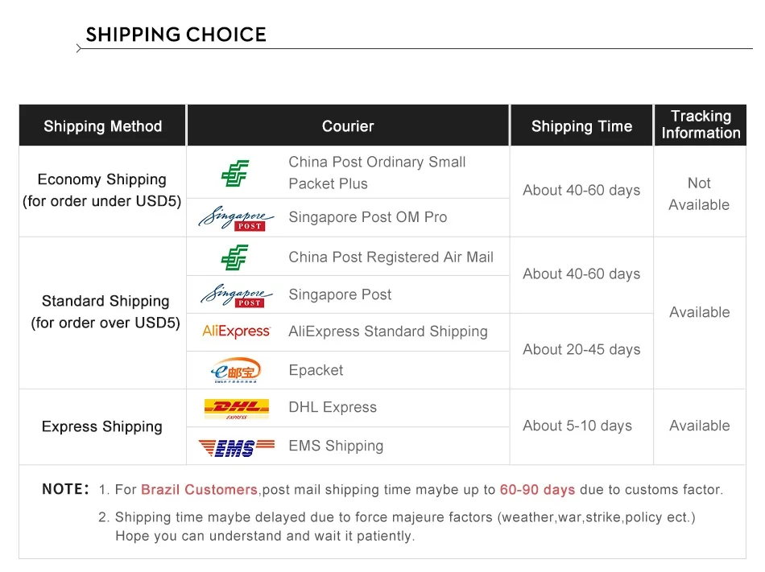The image size is (765, 572).
Task: Click the Economy Shipping method cell
Action: tap(102, 191)
